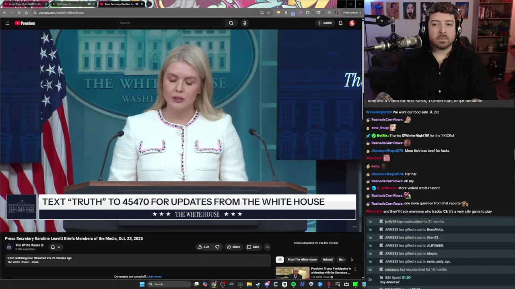Select the Related chip
This screenshot has width=515, height=289.
328,260
